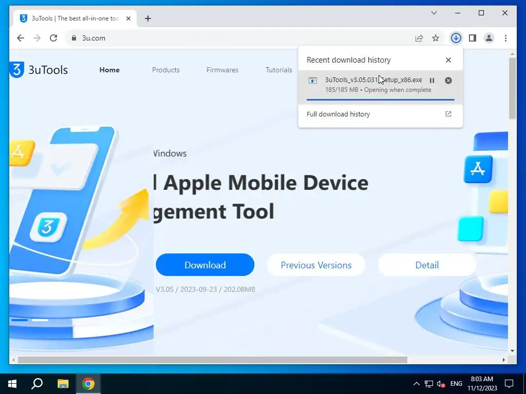
Task: Click the 3uTools_v3.05.031_Setup_x86.exe filename
Action: coord(373,80)
